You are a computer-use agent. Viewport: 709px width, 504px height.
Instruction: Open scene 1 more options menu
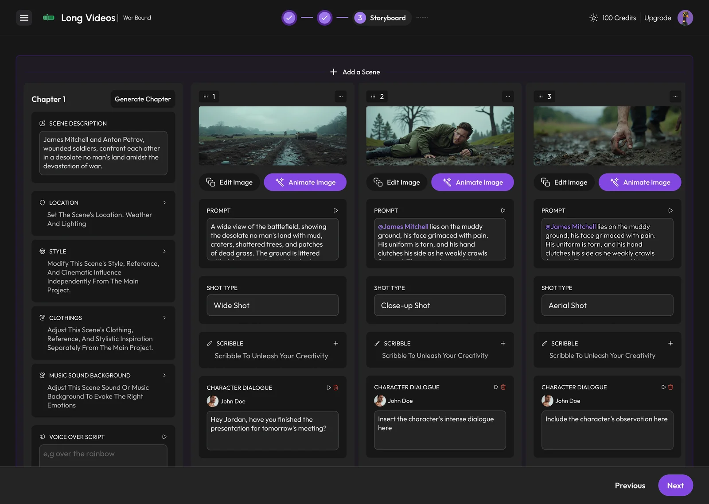coord(340,97)
